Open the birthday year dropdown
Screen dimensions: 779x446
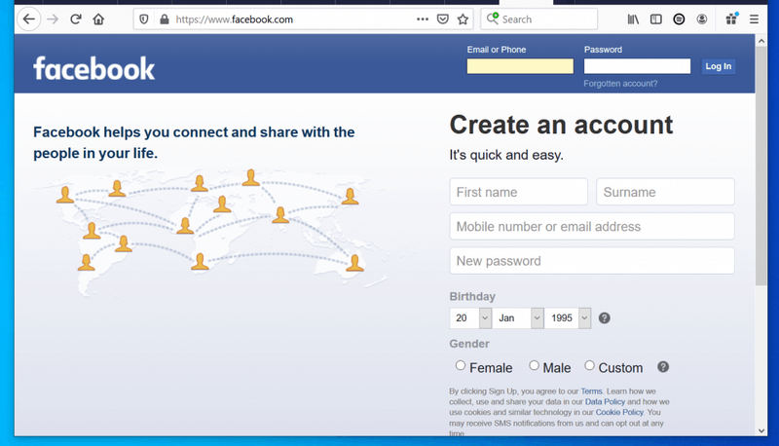click(x=568, y=318)
